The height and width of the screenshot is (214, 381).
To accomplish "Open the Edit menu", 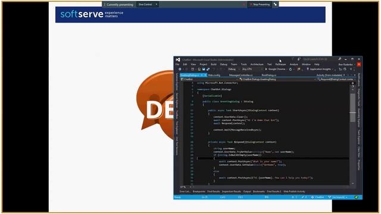I will (x=185, y=64).
